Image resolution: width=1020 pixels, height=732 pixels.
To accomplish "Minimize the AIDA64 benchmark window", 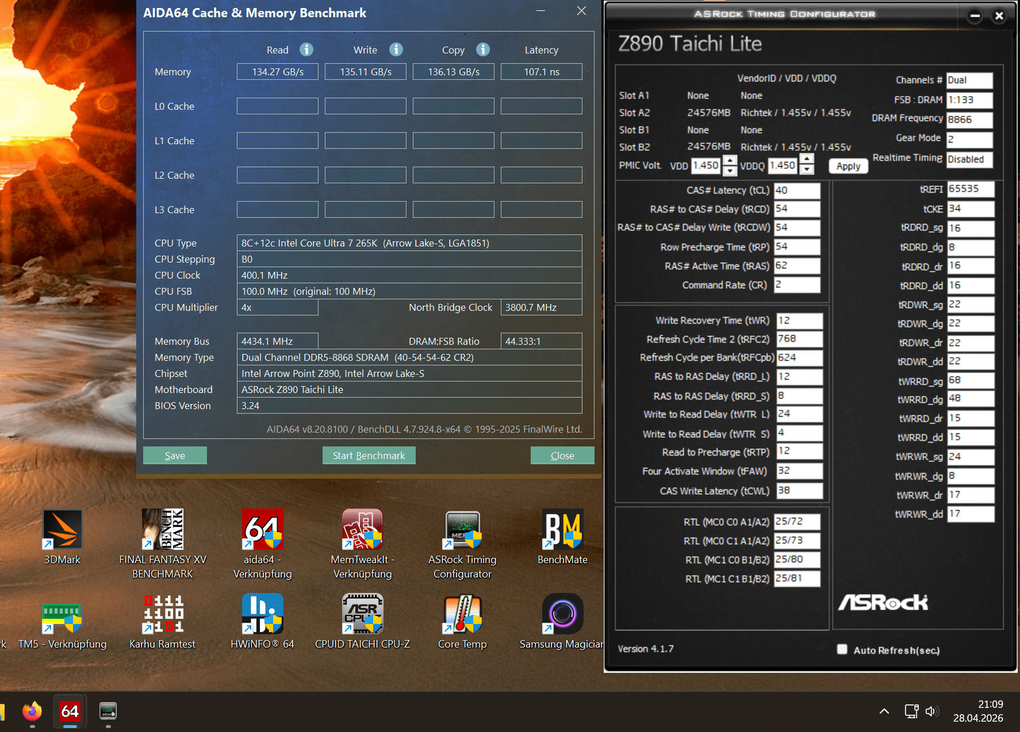I will (540, 11).
